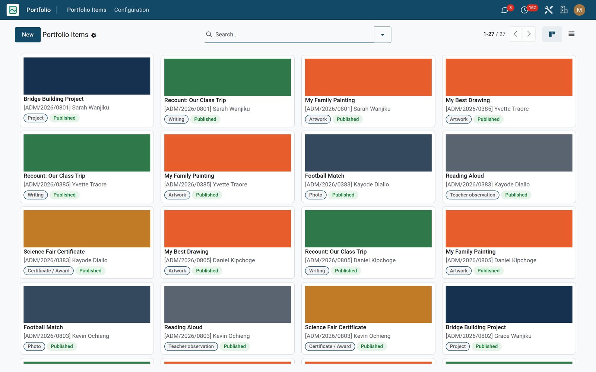Image resolution: width=596 pixels, height=372 pixels.
Task: Open Daniel Kipchoge's My Best Drawing title
Action: click(186, 252)
